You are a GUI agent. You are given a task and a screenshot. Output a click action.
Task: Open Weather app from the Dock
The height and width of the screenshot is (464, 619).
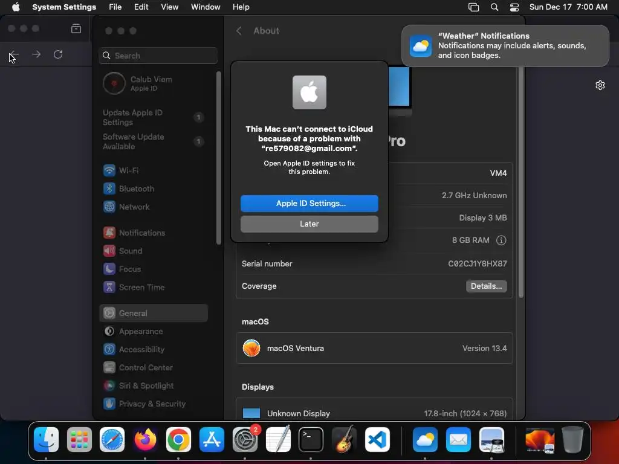pyautogui.click(x=425, y=439)
